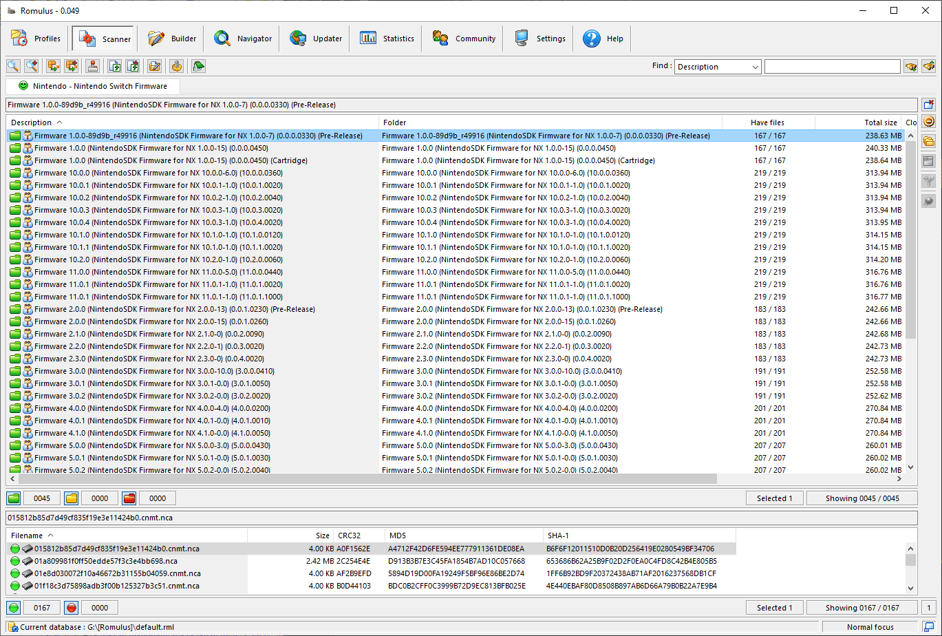Click the green book toolbar icon
Screen dimensions: 942x636
(199, 66)
